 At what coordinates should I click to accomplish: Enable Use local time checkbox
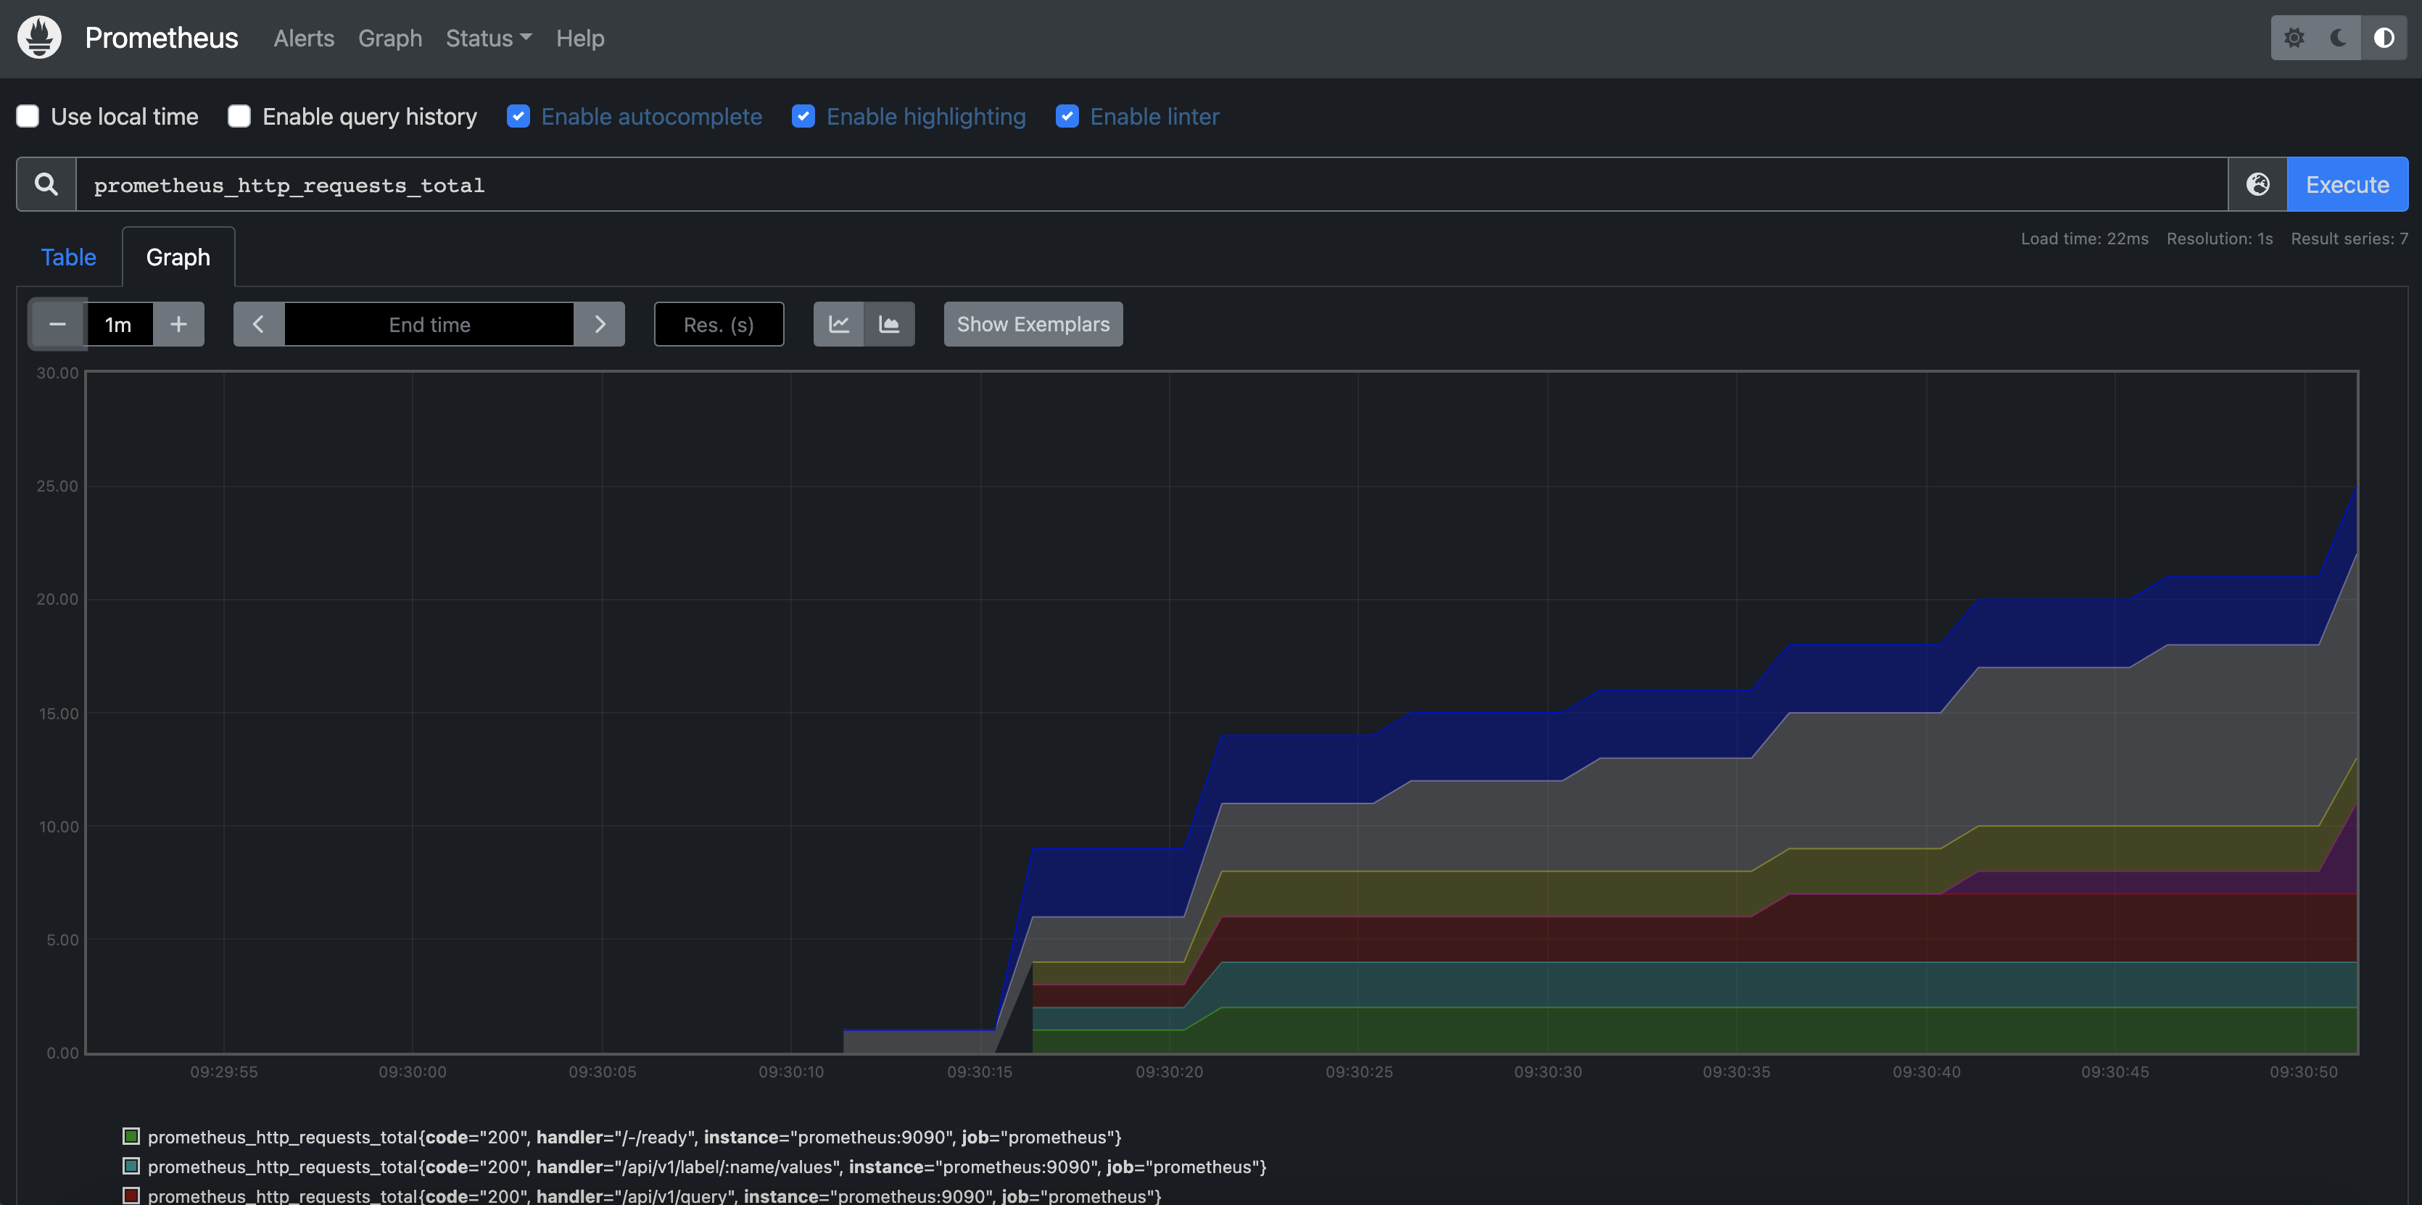coord(28,117)
